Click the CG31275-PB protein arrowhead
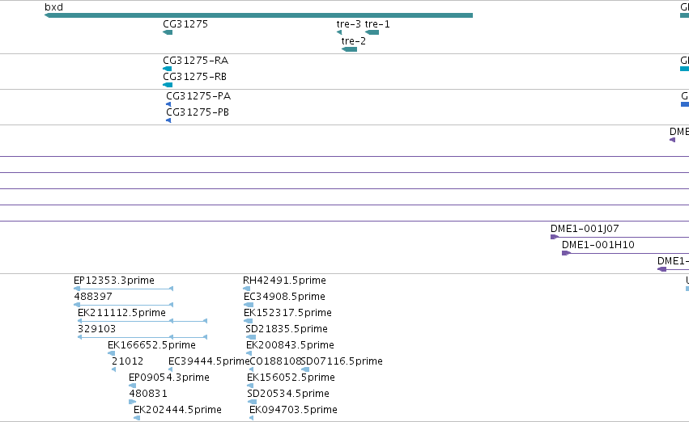689x422 pixels. pyautogui.click(x=168, y=120)
